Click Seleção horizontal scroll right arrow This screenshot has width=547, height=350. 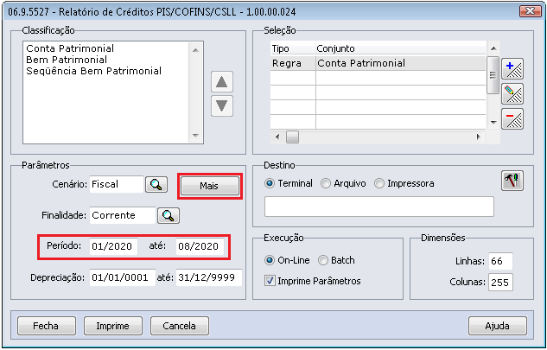pos(478,137)
